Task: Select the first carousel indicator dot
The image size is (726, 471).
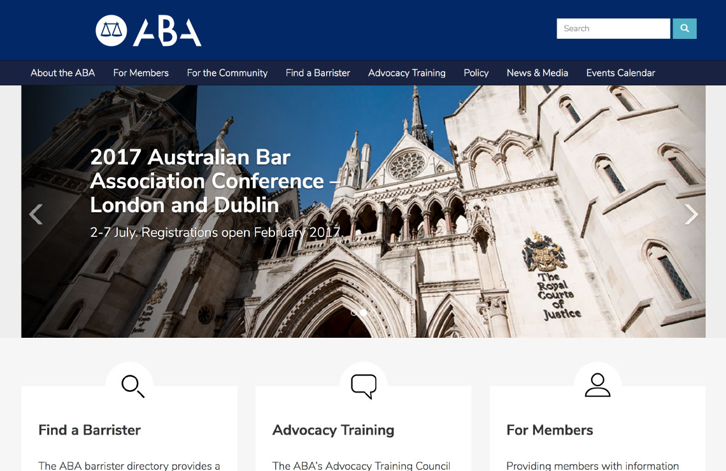Action: 354,313
